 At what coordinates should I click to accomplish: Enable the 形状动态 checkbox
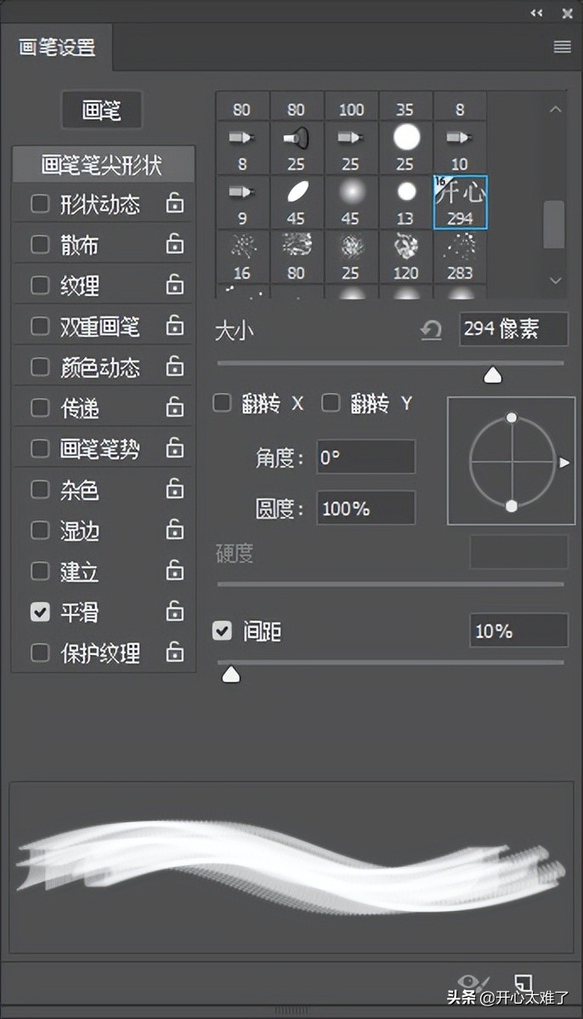click(40, 204)
